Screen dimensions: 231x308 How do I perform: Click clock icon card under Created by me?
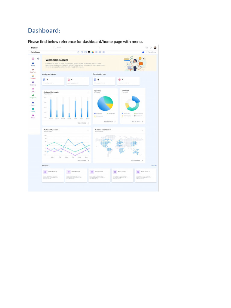(128, 81)
